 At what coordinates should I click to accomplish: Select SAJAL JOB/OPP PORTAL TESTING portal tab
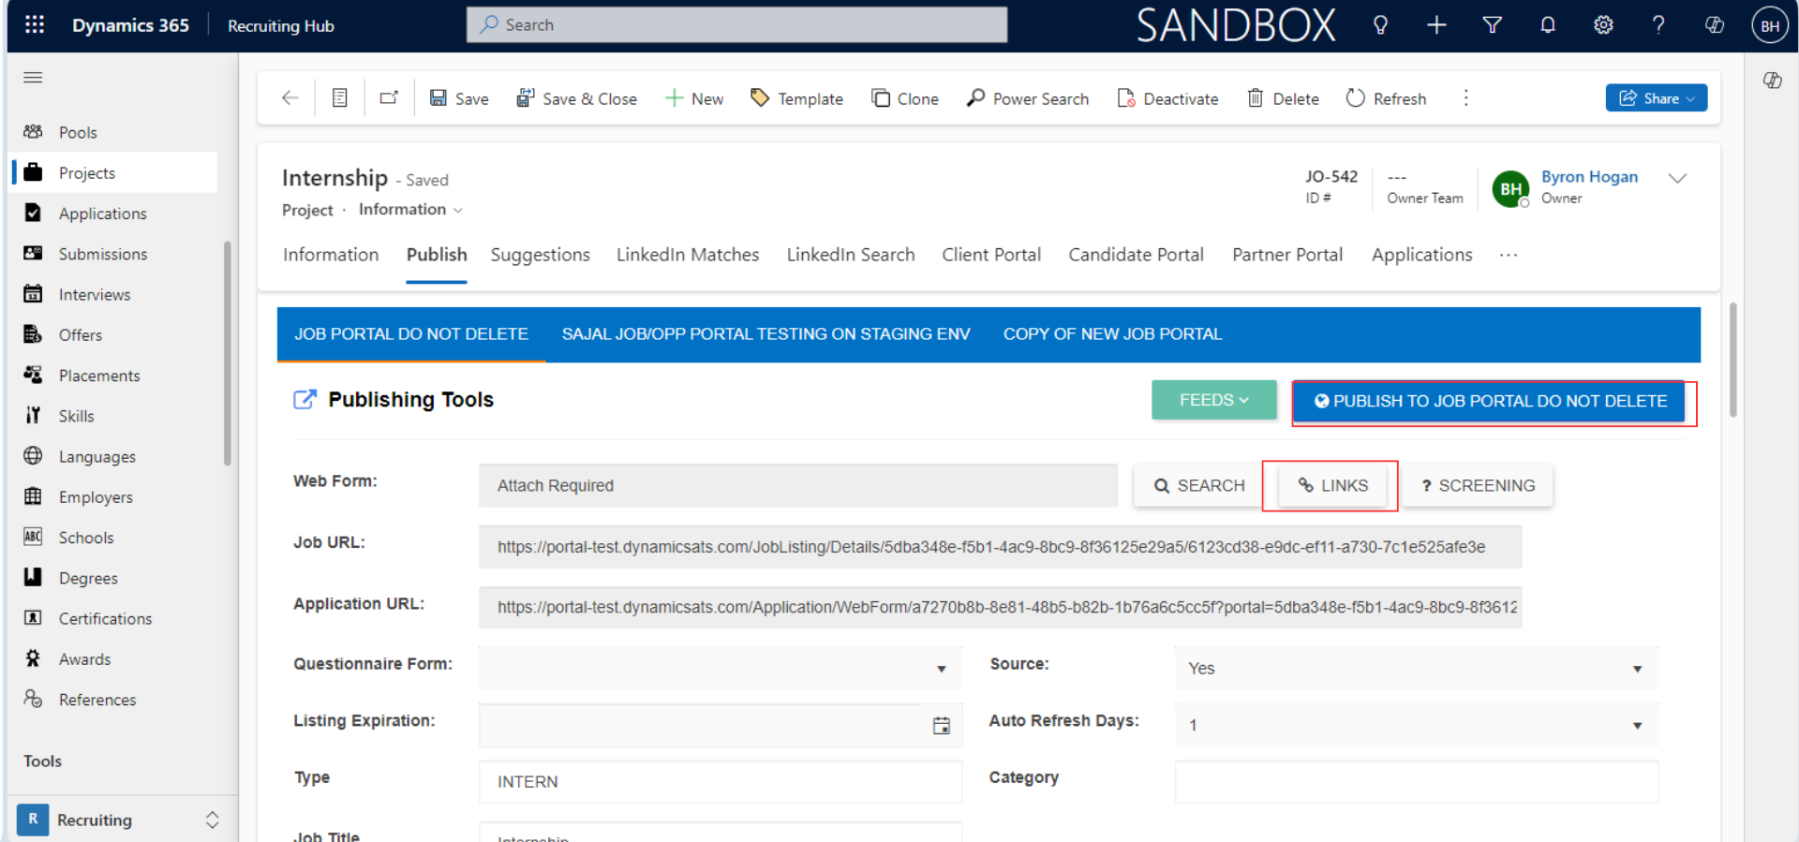coord(766,334)
